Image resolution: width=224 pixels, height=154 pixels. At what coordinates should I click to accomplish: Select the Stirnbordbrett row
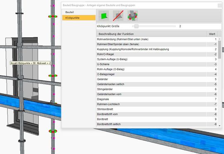157,109
